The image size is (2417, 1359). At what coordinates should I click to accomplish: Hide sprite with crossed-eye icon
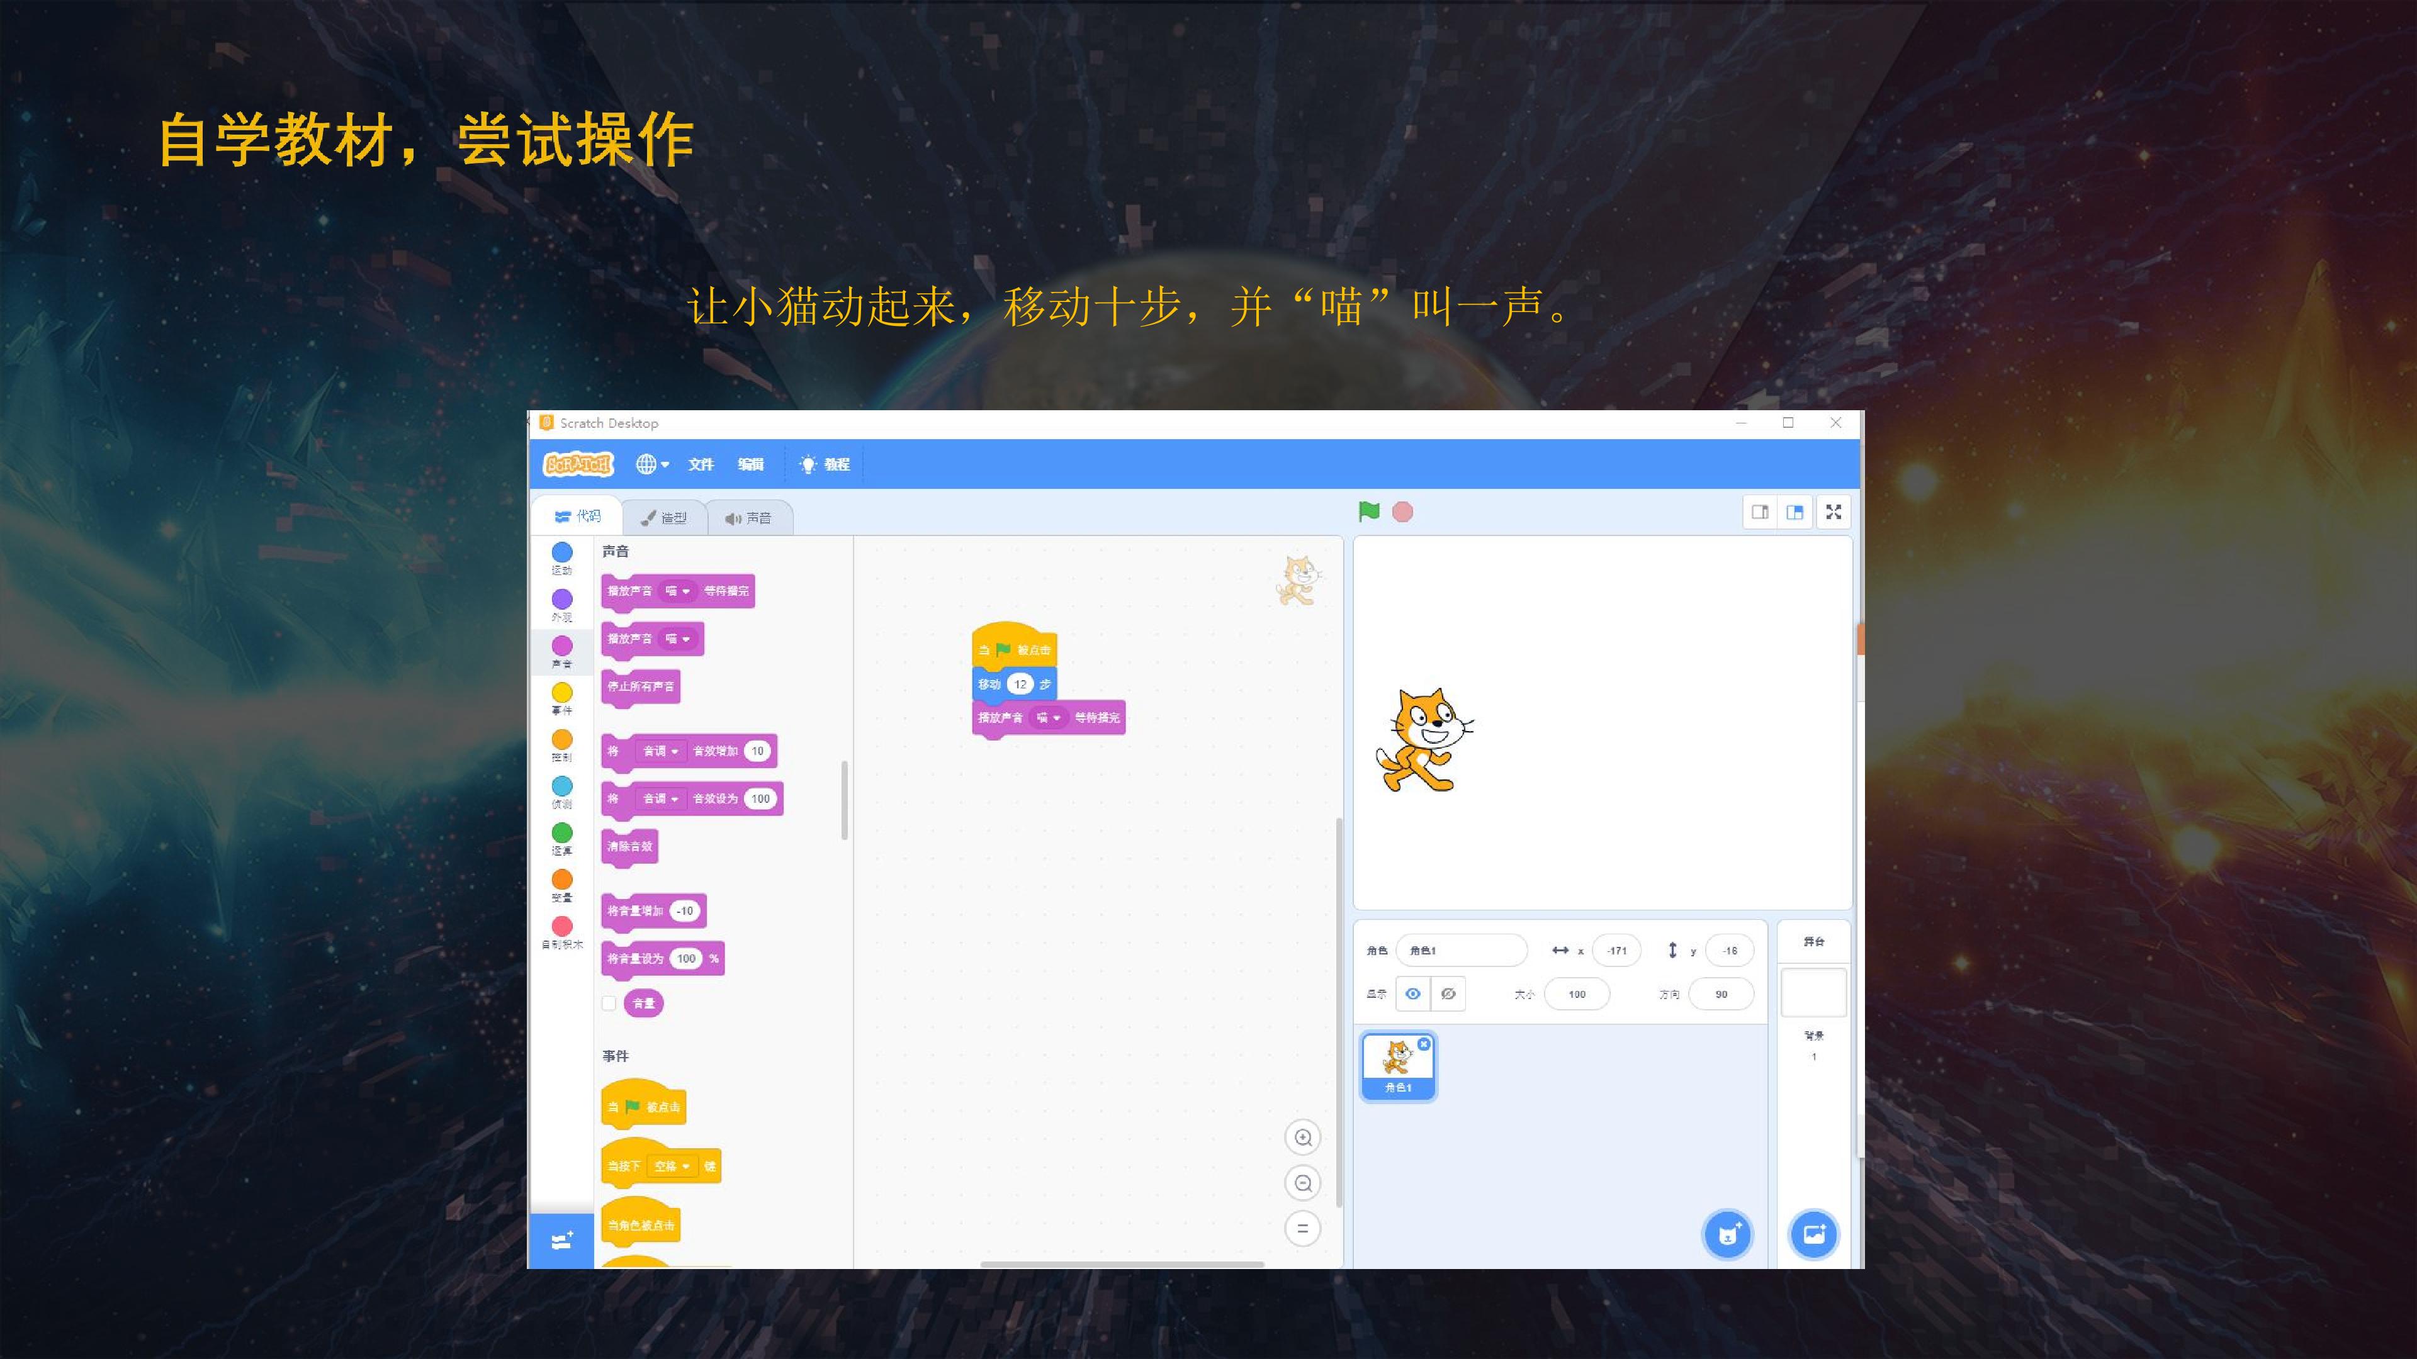coord(1448,993)
